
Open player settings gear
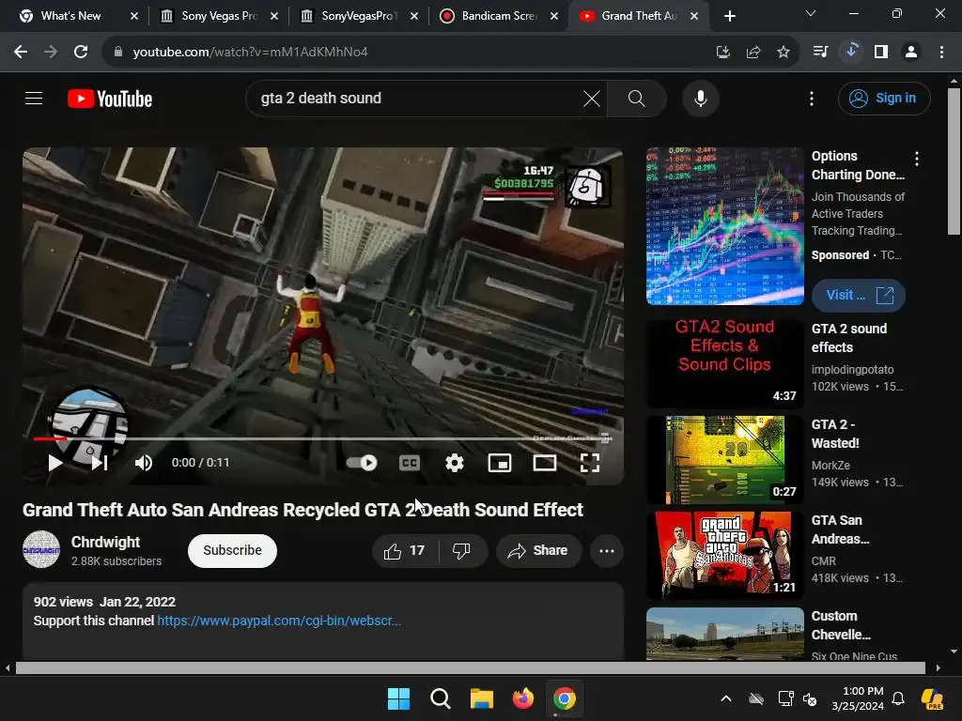tap(454, 463)
